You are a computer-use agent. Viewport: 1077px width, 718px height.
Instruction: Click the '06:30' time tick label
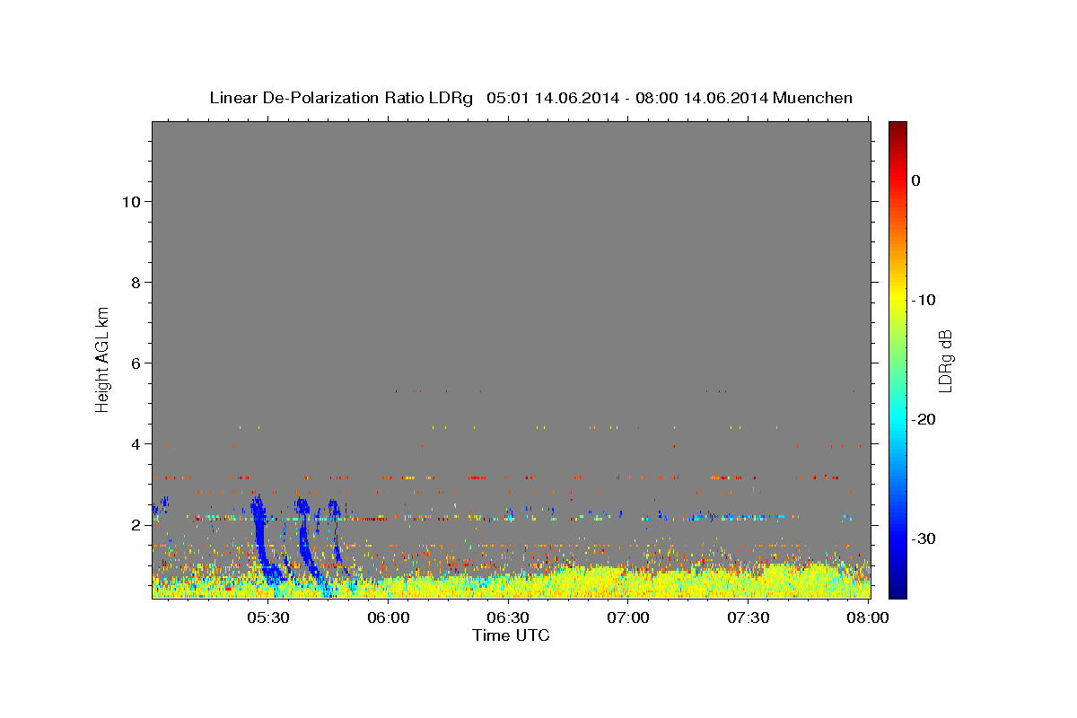(x=508, y=618)
